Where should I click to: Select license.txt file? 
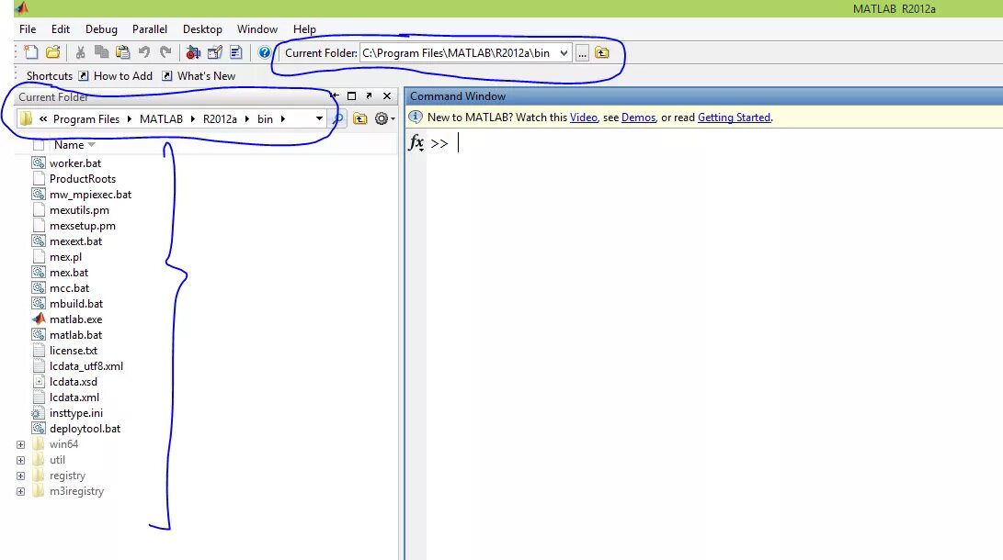click(74, 351)
